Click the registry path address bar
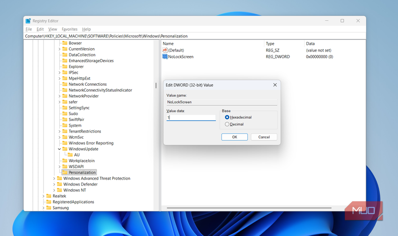The height and width of the screenshot is (236, 398). coord(195,36)
